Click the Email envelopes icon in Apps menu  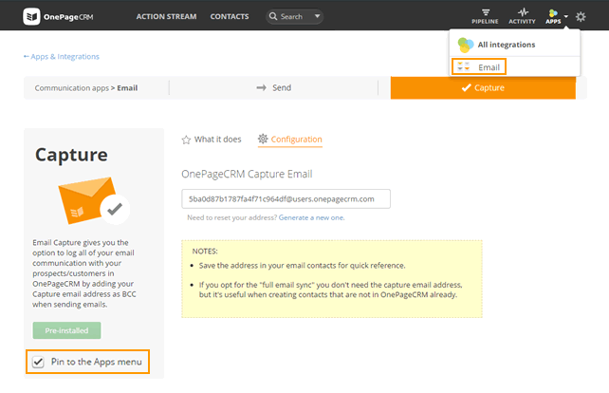click(463, 66)
